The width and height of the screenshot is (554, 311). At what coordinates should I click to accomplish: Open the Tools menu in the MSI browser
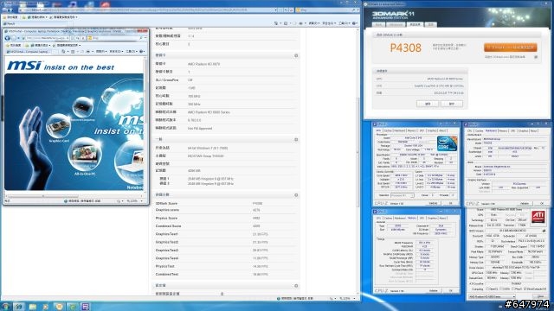click(131, 52)
